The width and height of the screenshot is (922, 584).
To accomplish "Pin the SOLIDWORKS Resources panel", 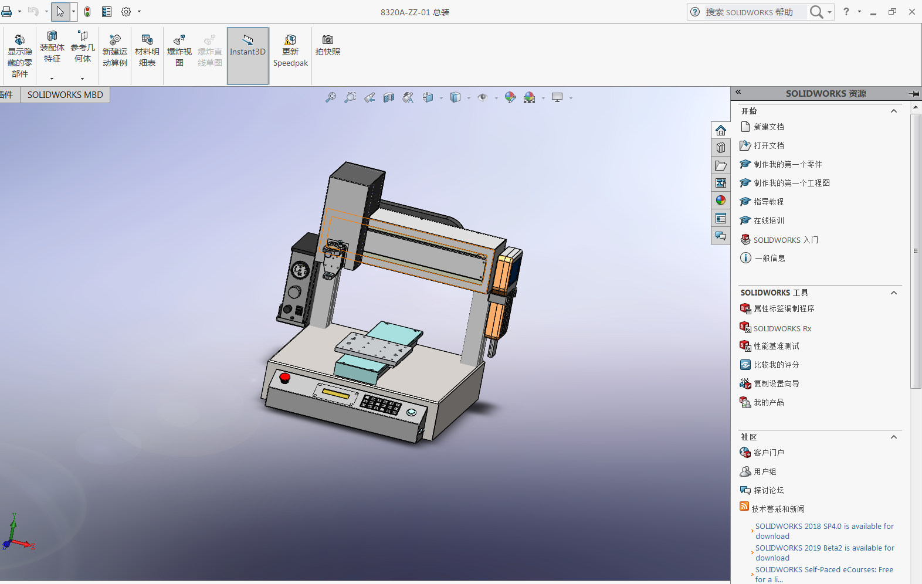I will pos(913,93).
